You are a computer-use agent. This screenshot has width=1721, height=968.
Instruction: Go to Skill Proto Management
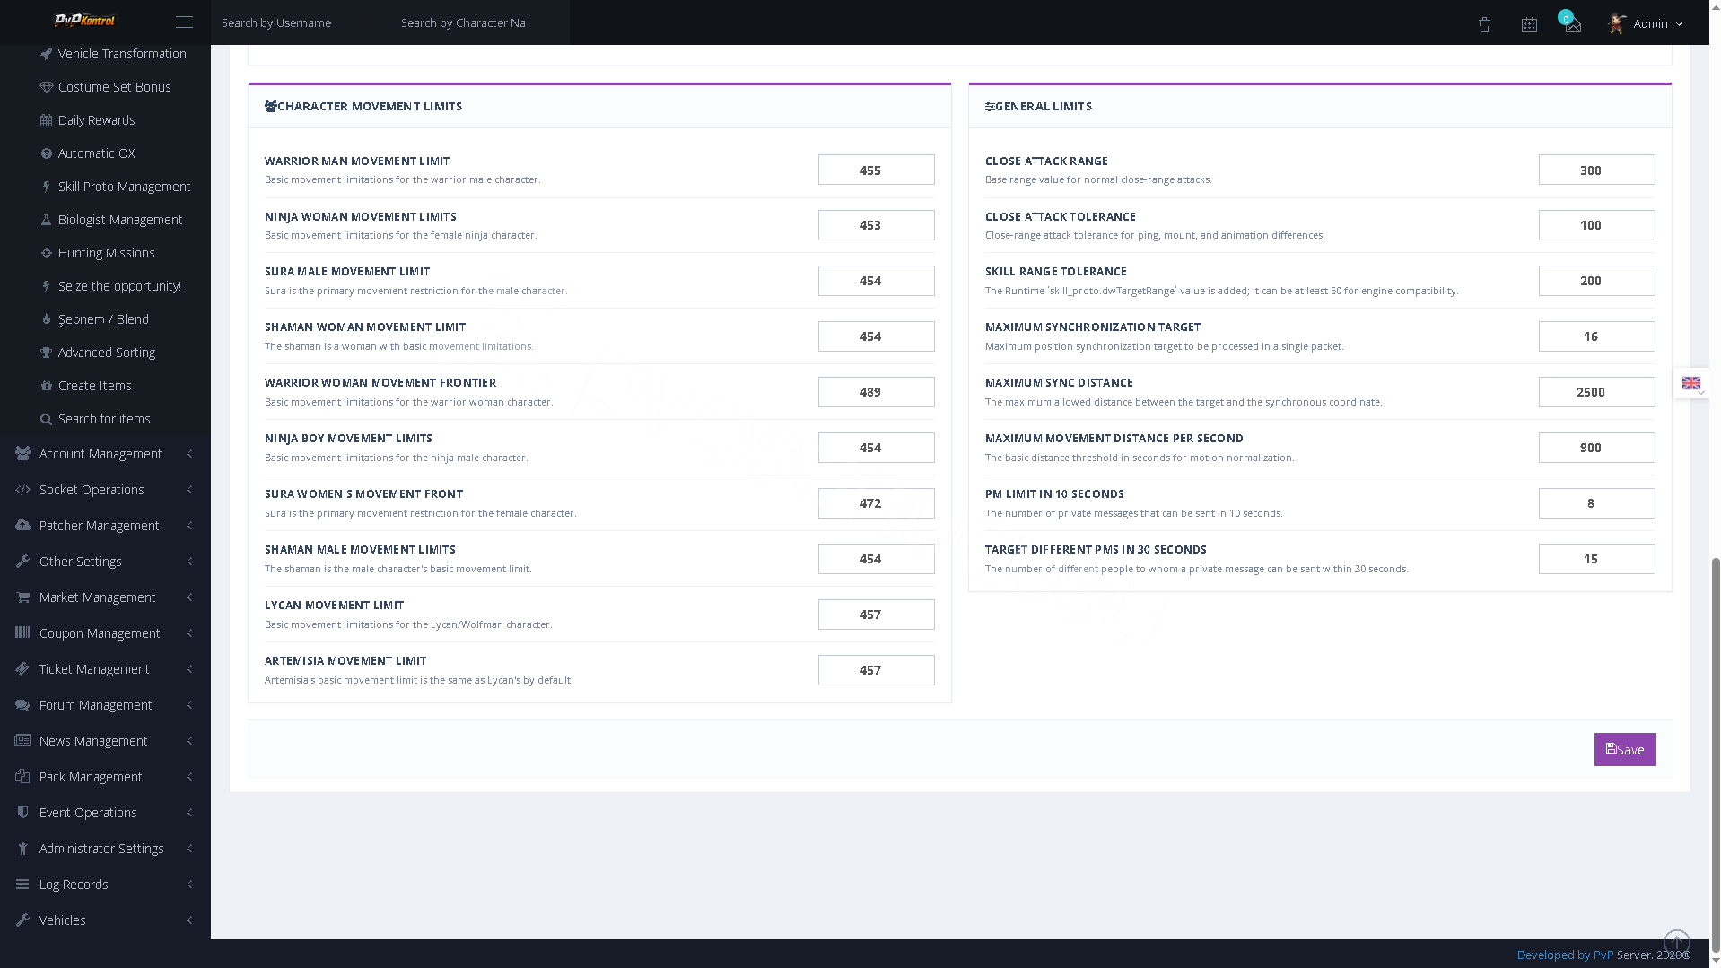click(x=124, y=187)
